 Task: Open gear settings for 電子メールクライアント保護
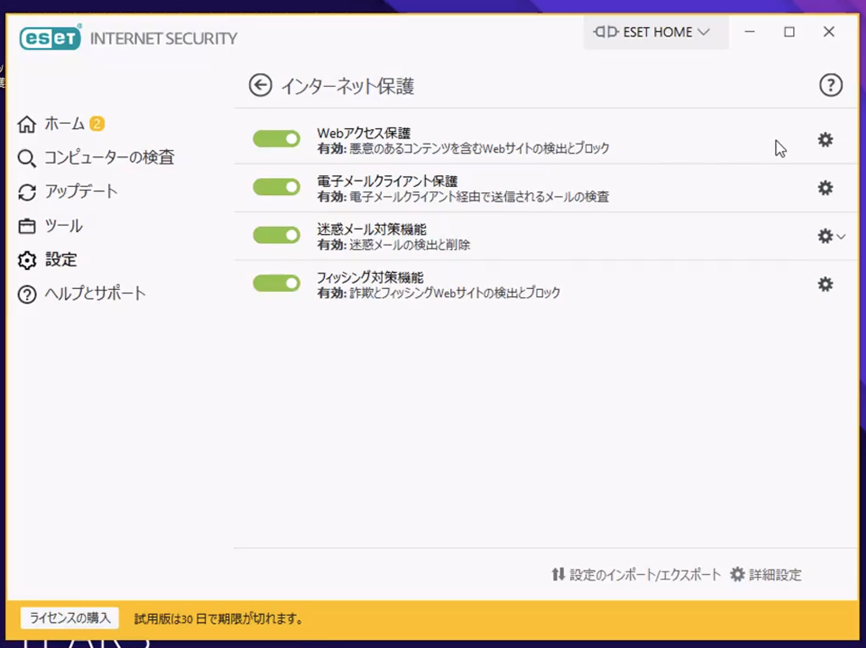tap(825, 188)
